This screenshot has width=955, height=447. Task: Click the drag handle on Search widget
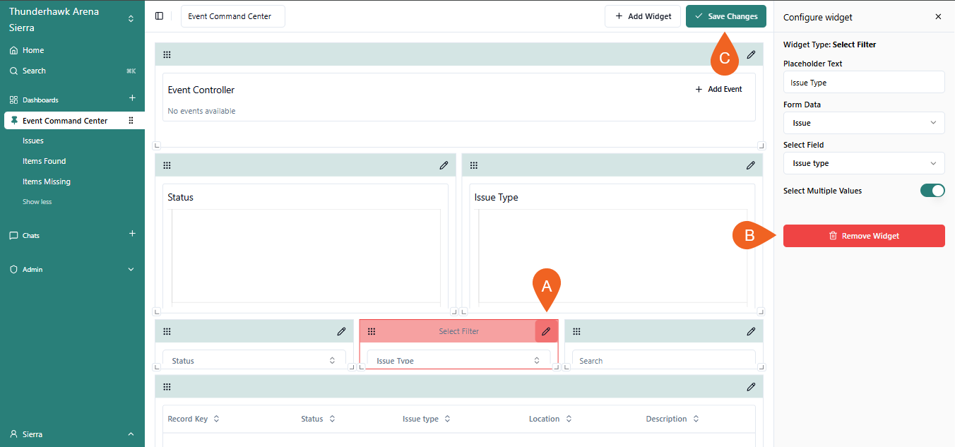(576, 331)
